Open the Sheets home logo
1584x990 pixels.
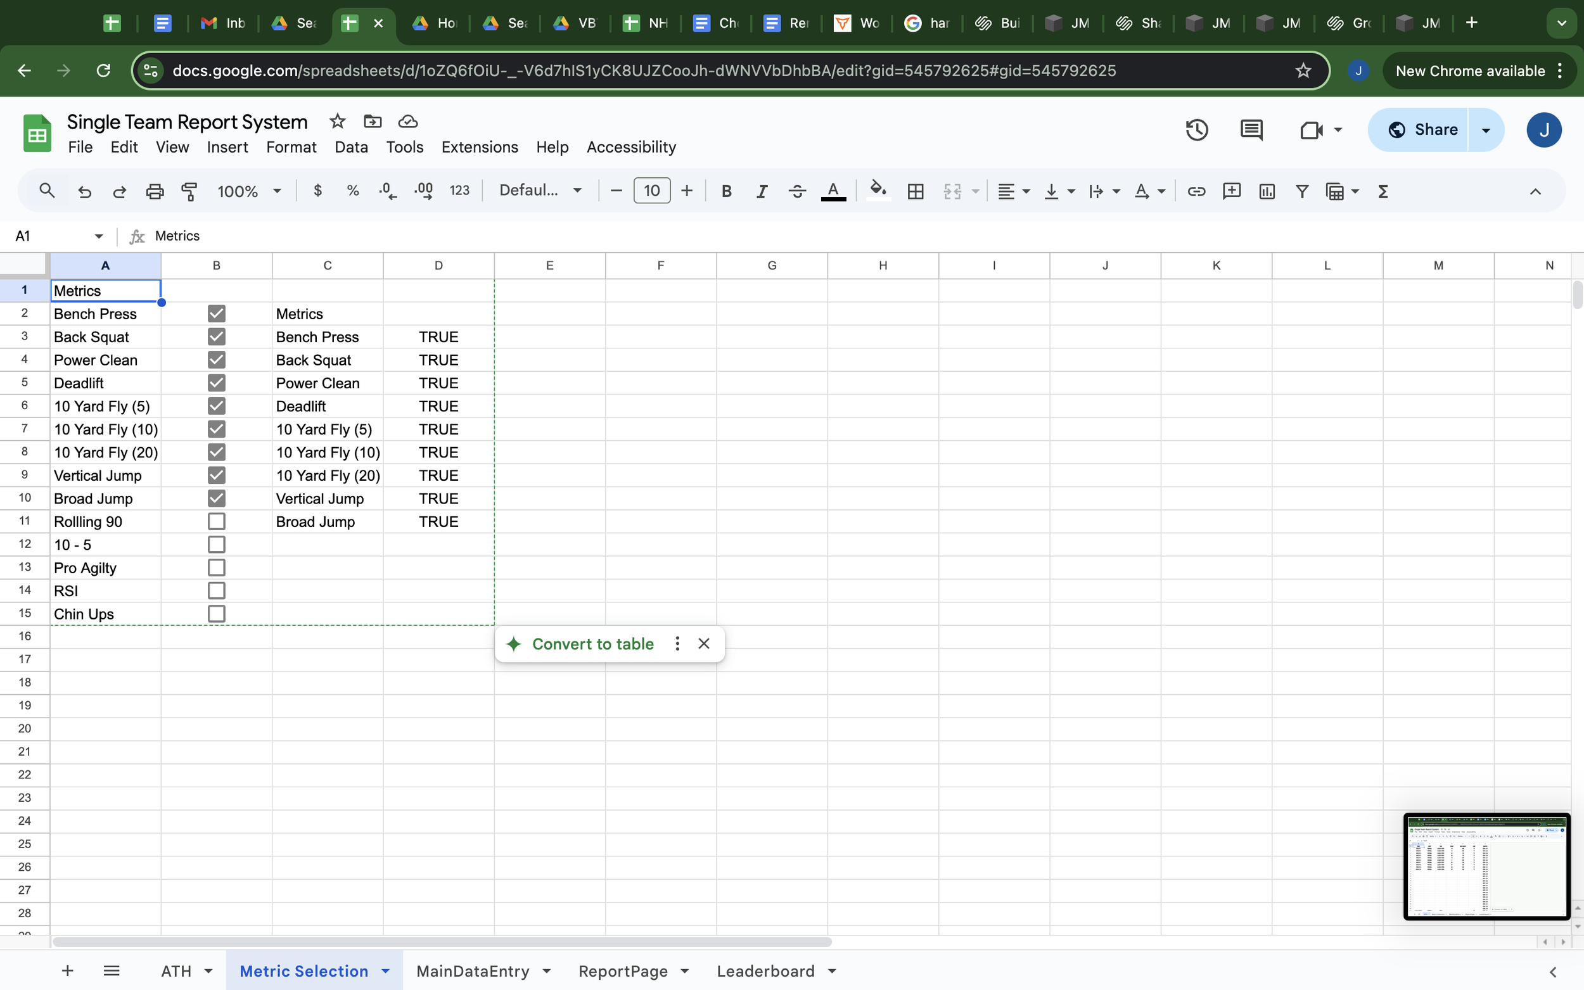(37, 133)
